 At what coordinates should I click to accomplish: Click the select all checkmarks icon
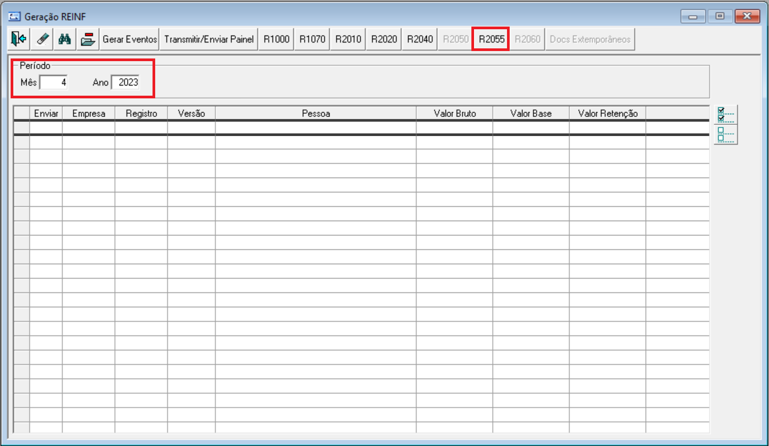click(725, 114)
